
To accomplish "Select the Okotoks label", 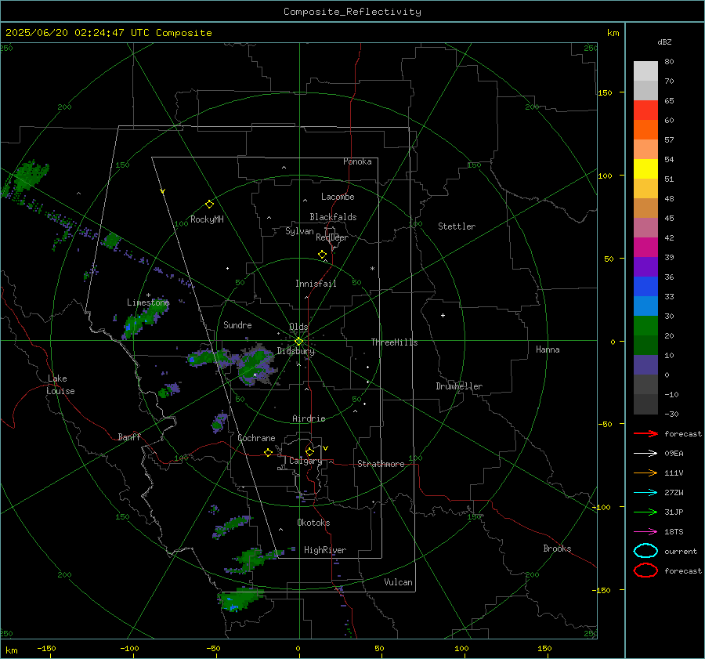I will click(313, 523).
